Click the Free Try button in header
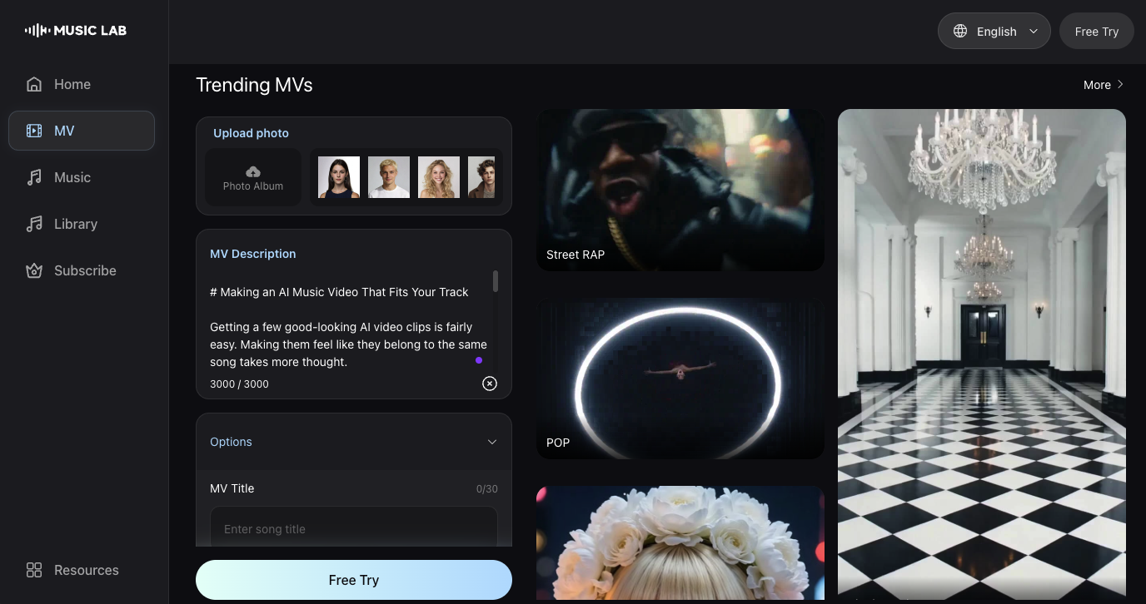 (x=1097, y=31)
